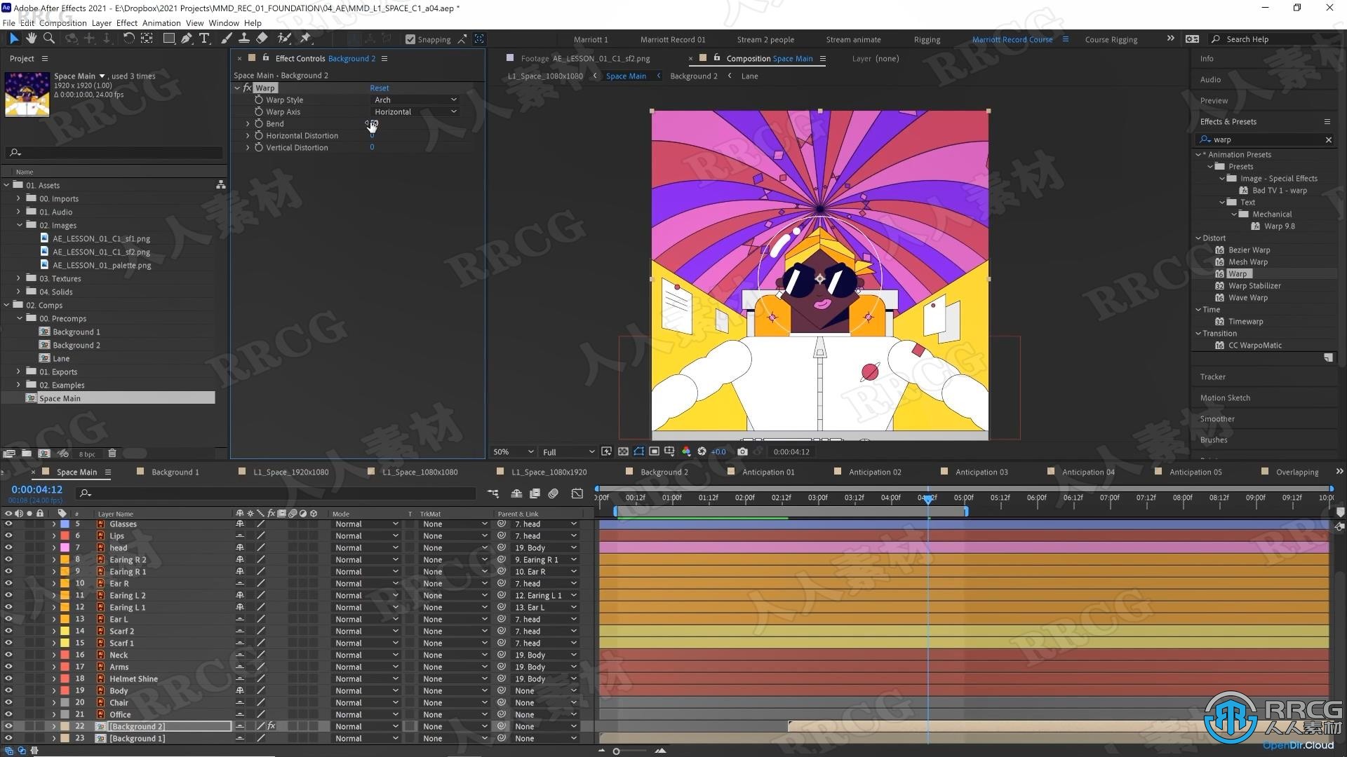Open the Region of Interest button
This screenshot has width=1347, height=757.
(654, 451)
